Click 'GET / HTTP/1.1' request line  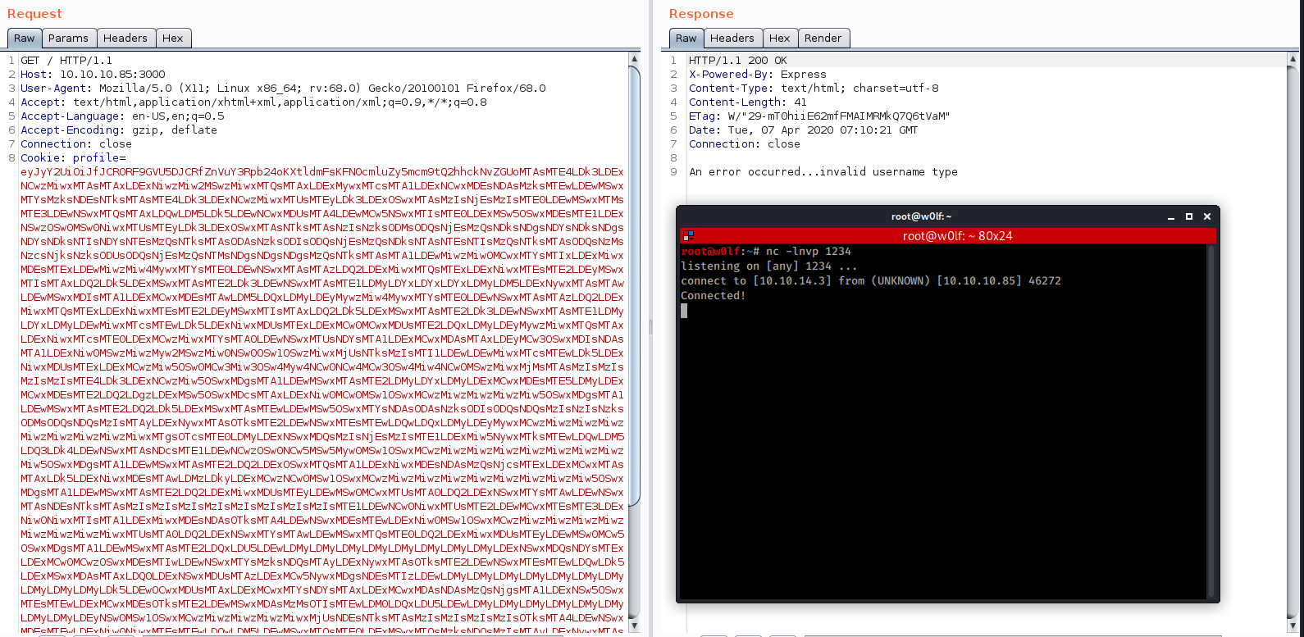tap(66, 60)
